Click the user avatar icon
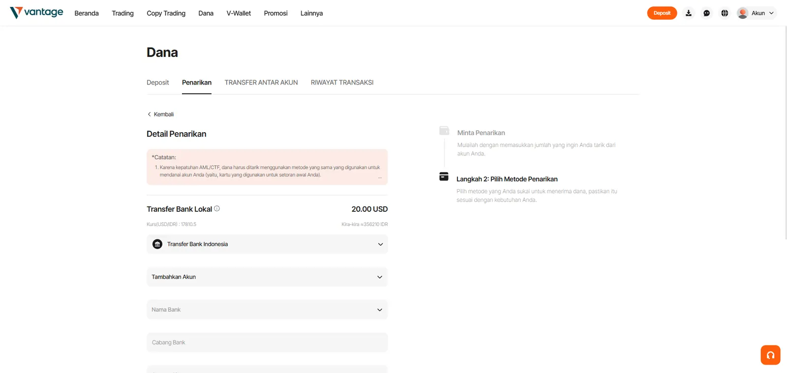This screenshot has width=787, height=373. pos(743,13)
